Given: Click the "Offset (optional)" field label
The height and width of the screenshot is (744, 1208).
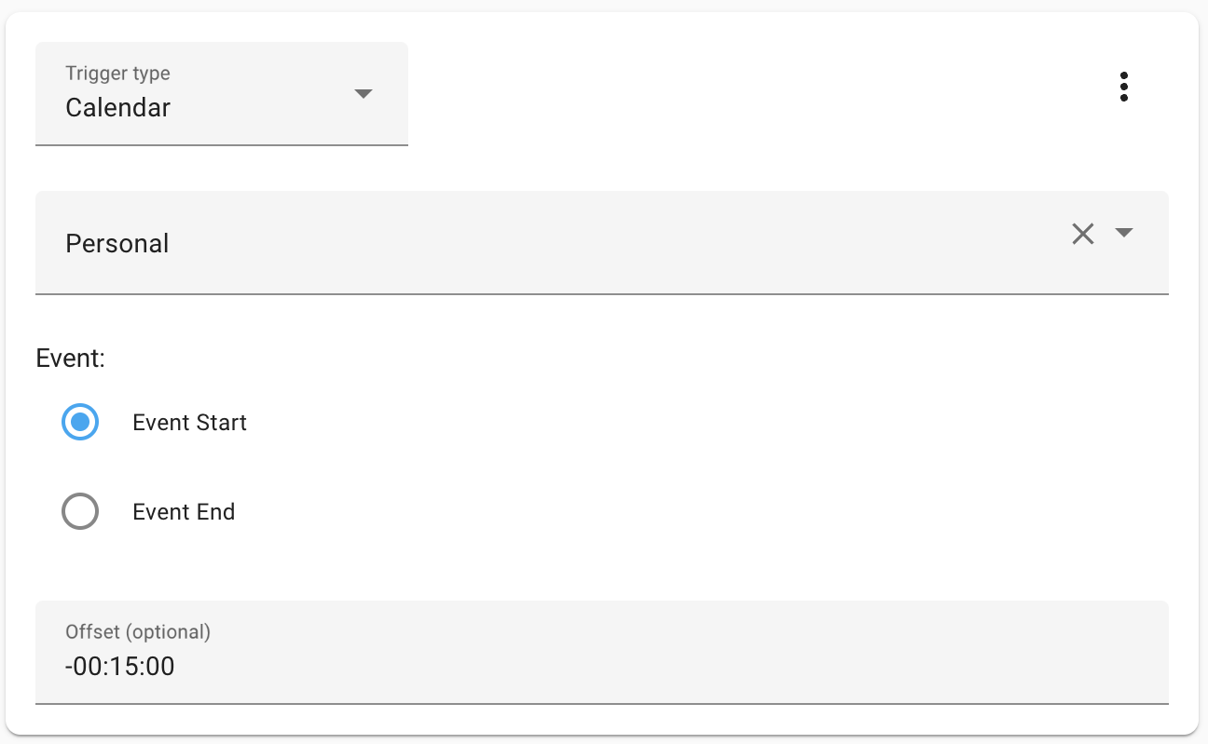Looking at the screenshot, I should 138,632.
